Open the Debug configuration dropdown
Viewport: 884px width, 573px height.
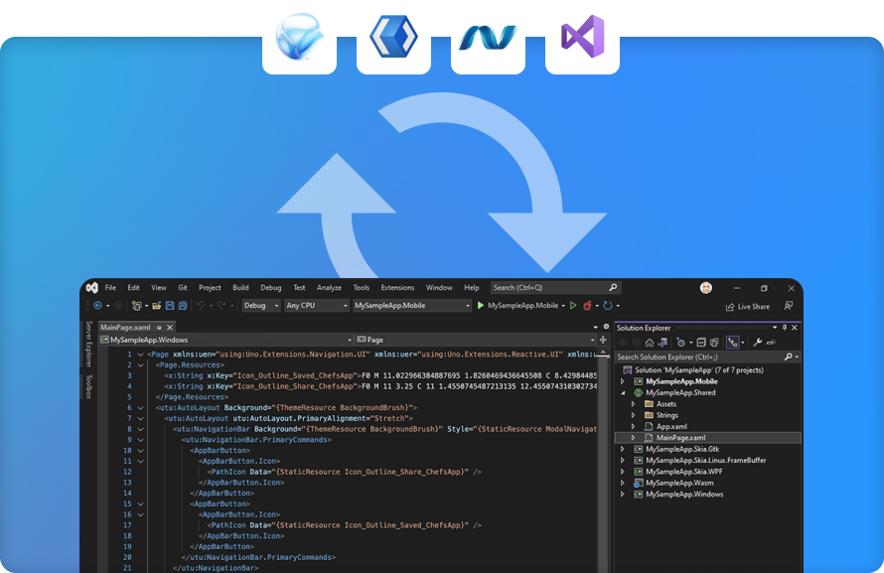tap(261, 306)
